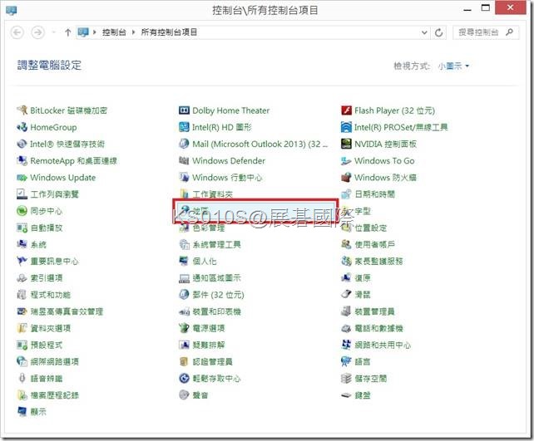
Task: Open the 裝置和印表機 link
Action: 216,311
